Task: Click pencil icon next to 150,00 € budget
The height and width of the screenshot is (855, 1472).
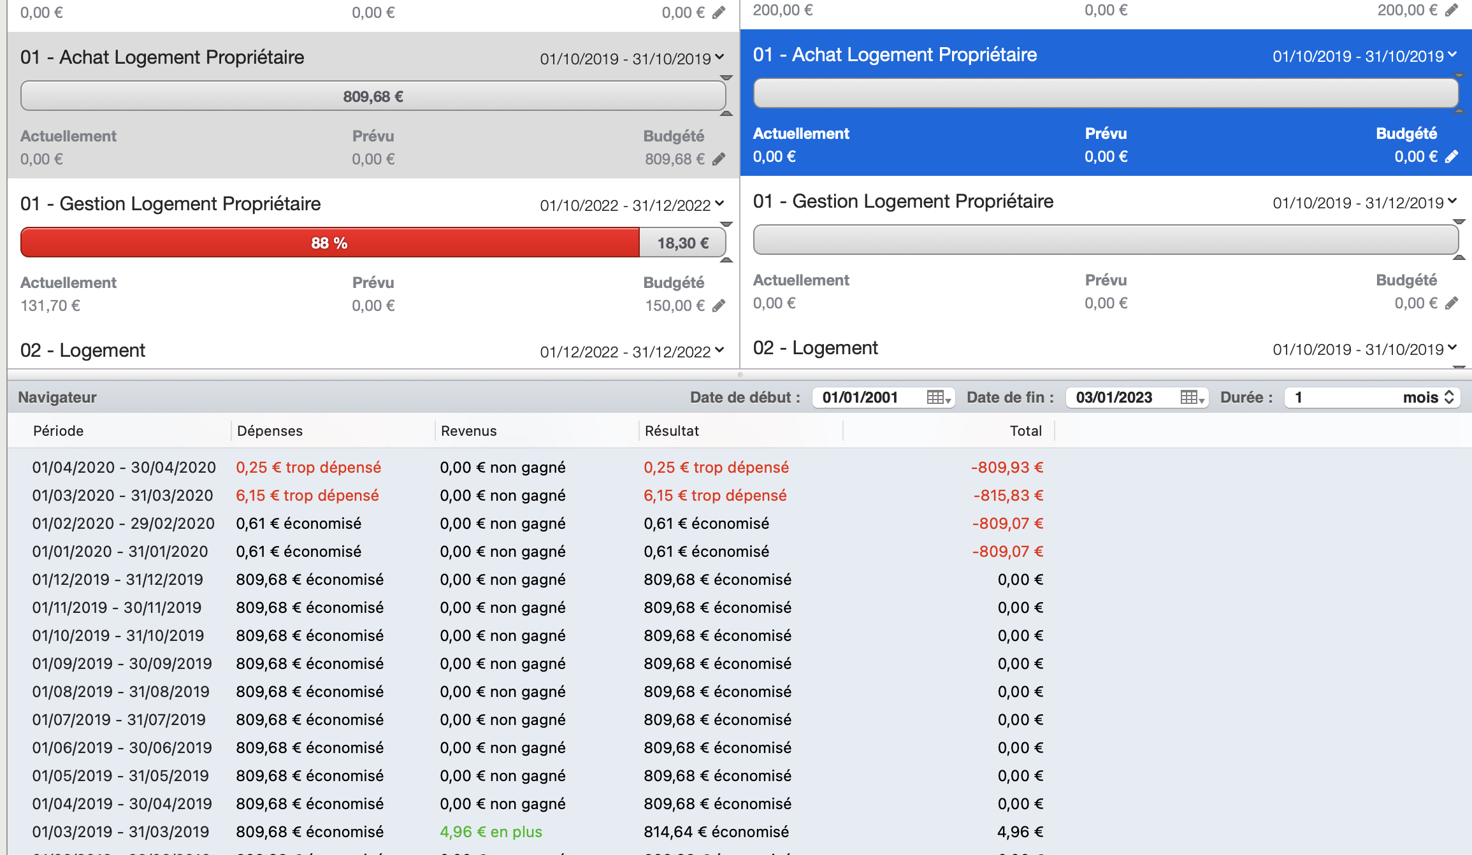Action: pos(719,306)
